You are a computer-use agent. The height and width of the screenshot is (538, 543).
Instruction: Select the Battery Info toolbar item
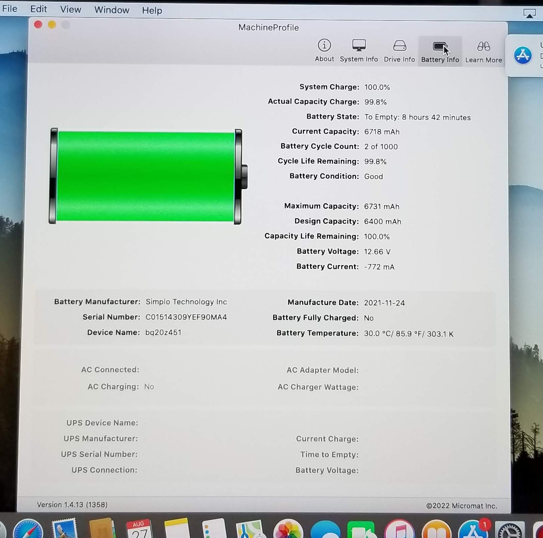point(440,51)
